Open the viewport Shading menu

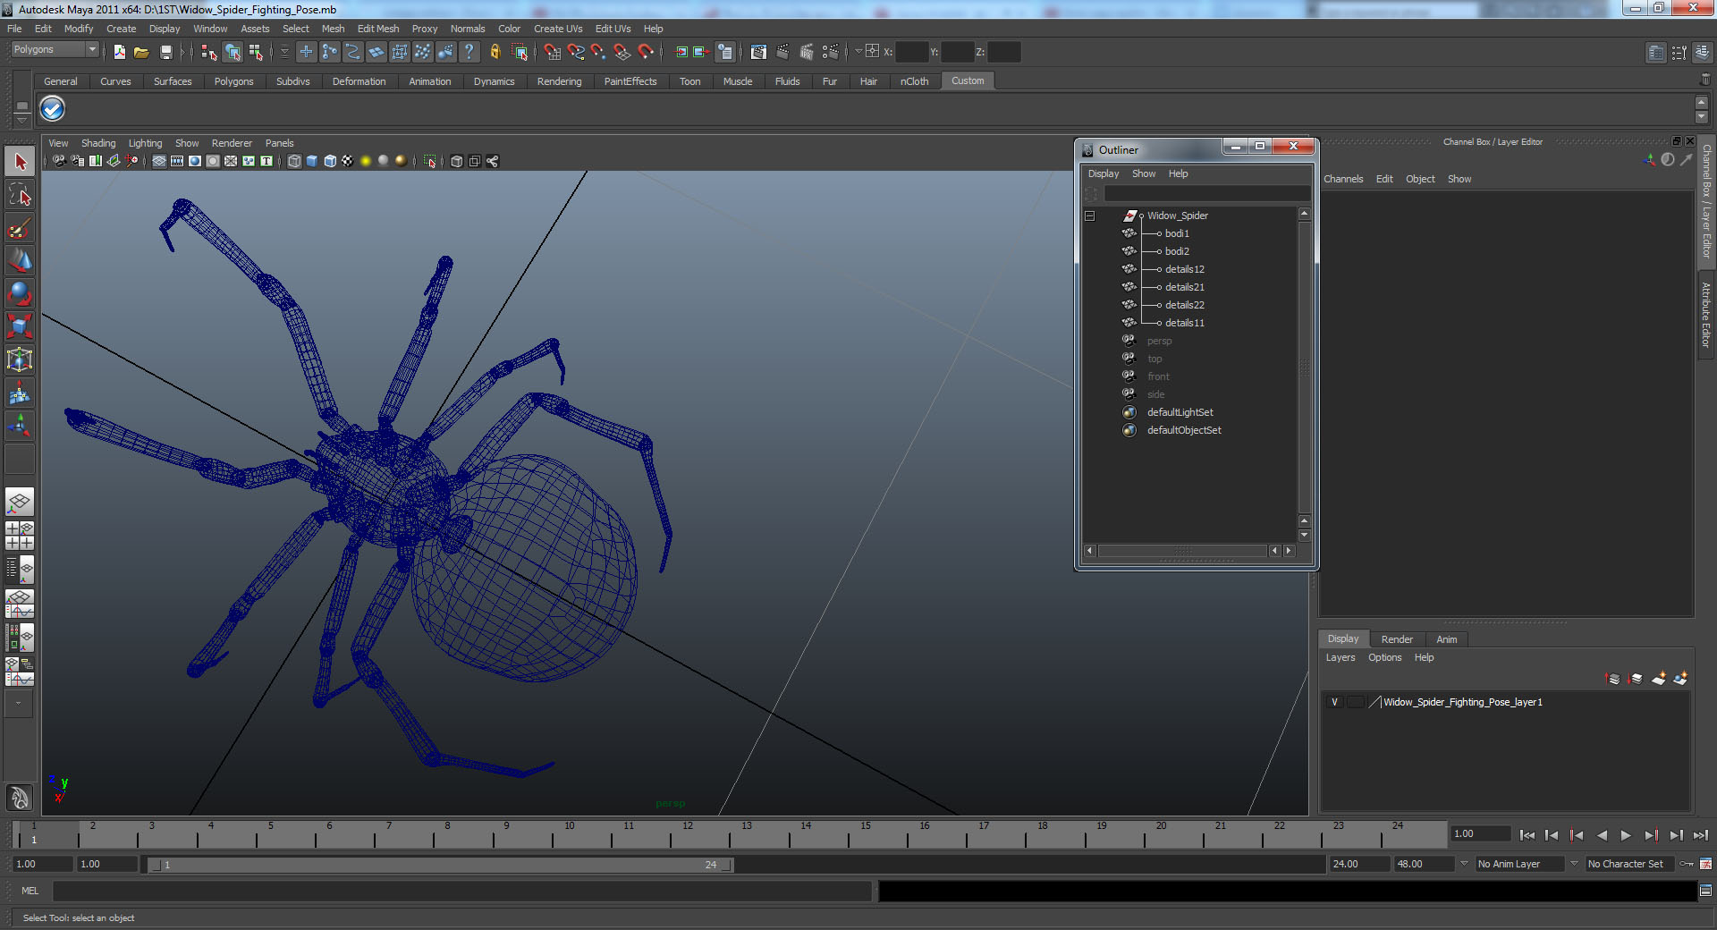coord(98,143)
